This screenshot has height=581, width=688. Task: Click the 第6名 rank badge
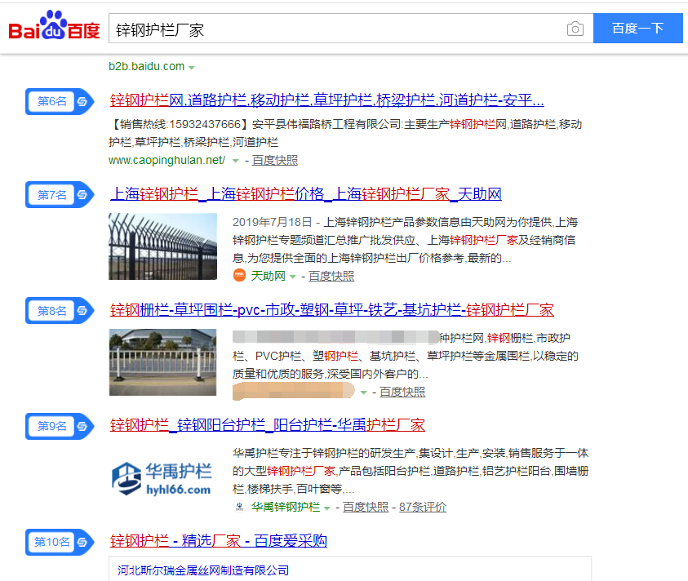pyautogui.click(x=60, y=101)
